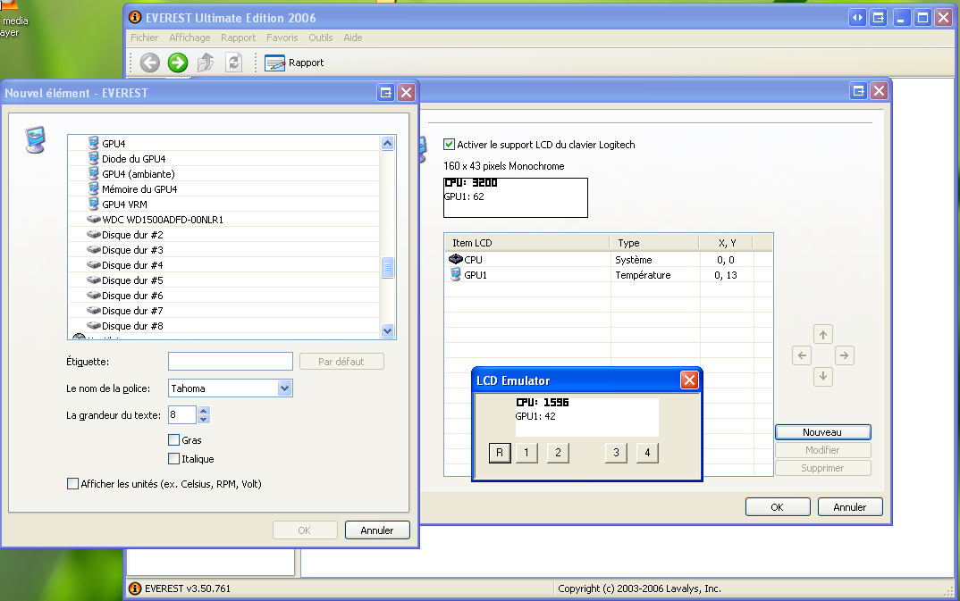Click inside the Étiquette text field
960x601 pixels.
[230, 362]
